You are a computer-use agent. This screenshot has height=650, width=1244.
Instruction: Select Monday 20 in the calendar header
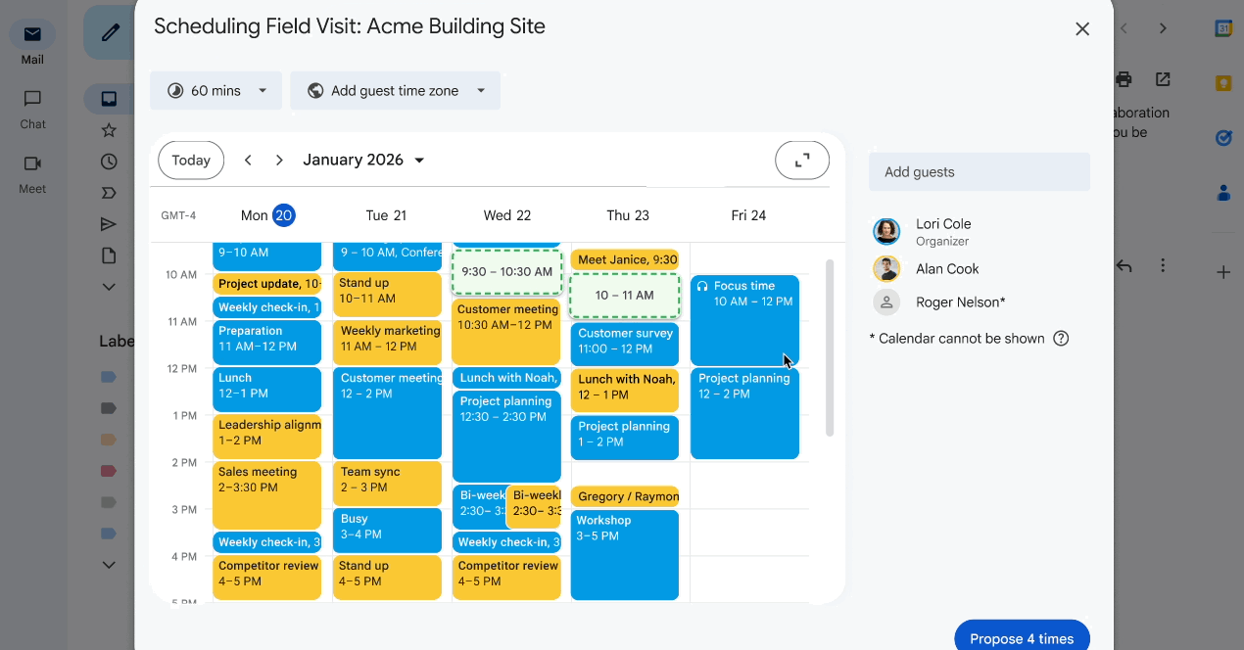click(283, 215)
